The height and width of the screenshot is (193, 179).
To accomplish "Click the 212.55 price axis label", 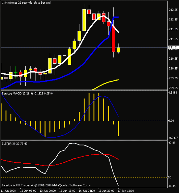I will point(173,10).
